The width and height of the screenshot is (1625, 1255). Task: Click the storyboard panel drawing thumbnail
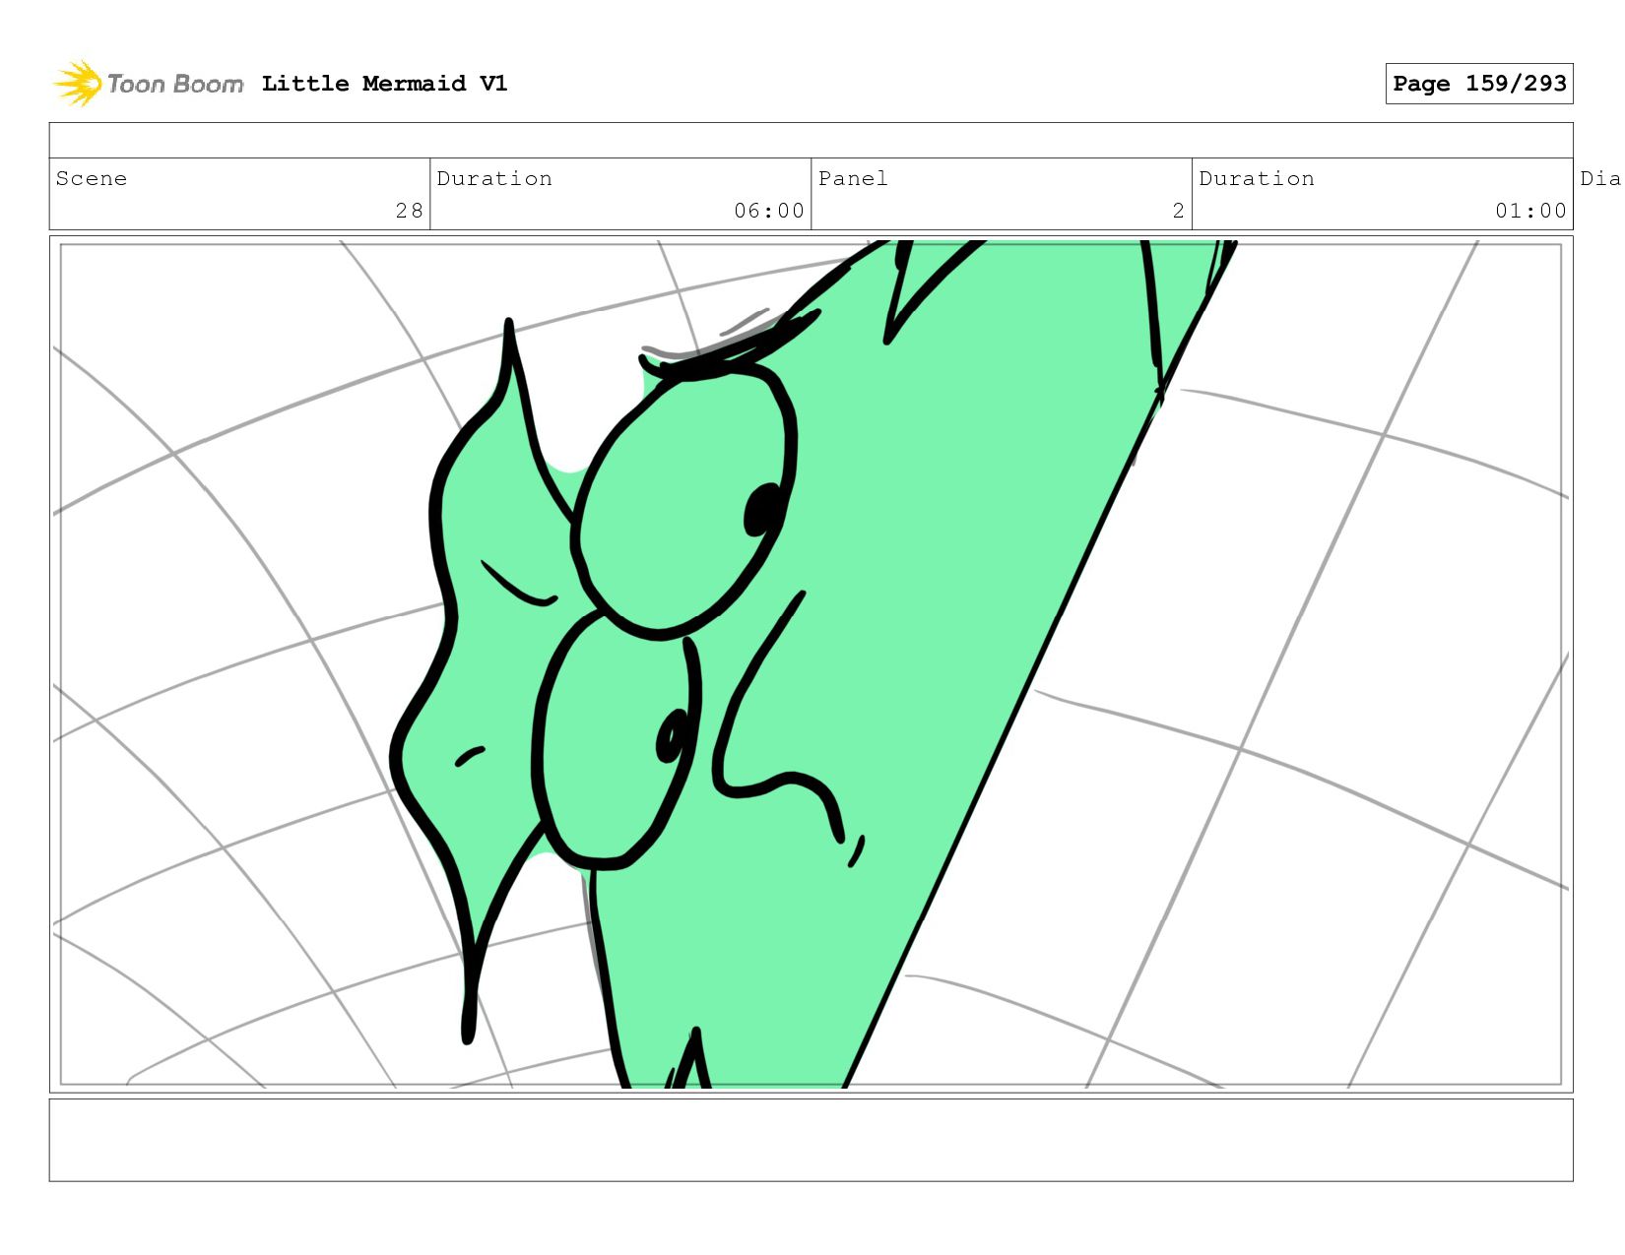(x=811, y=664)
